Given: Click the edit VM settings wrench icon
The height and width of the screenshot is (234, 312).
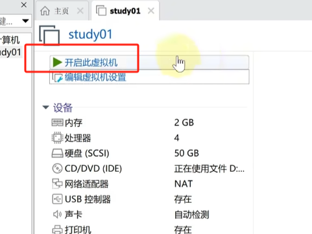Looking at the screenshot, I should pyautogui.click(x=57, y=78).
